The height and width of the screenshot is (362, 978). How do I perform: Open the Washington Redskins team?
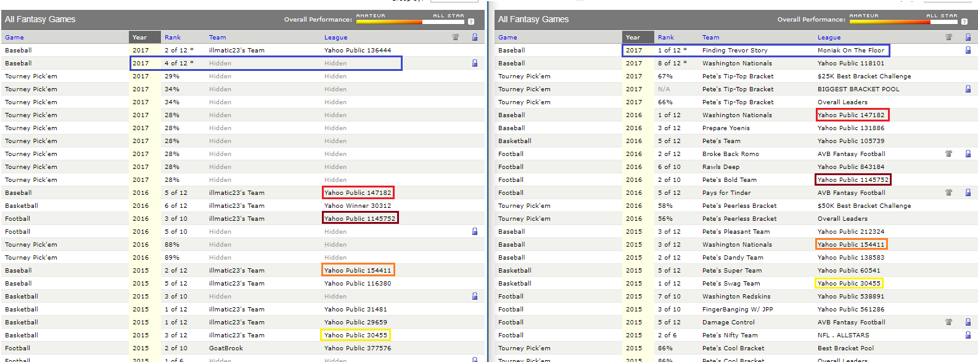(736, 297)
